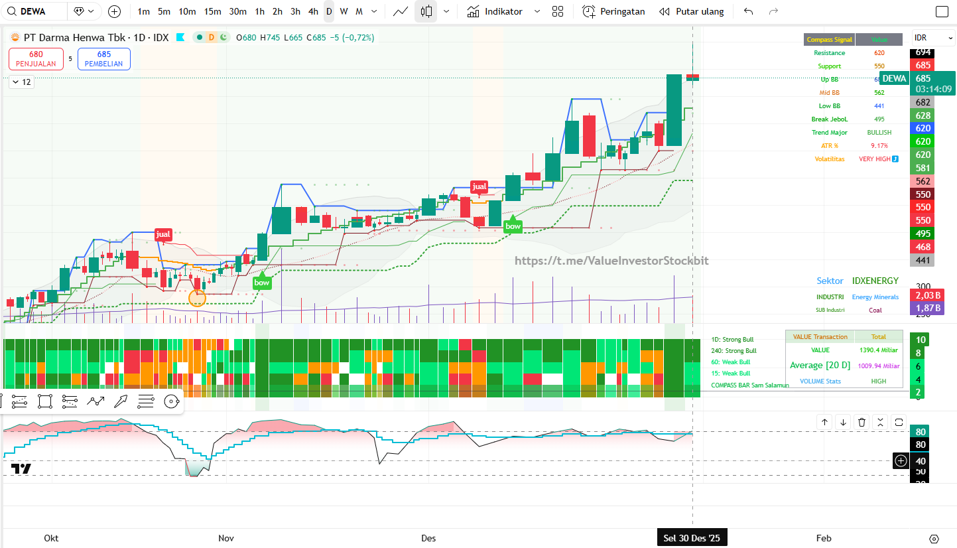Click the plus crosshair icon on price scale

(x=901, y=460)
